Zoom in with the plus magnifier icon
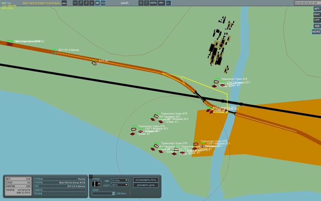Image resolution: width=321 pixels, height=201 pixels. (x=141, y=3)
